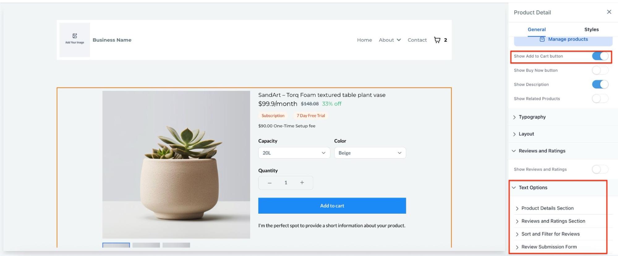
Task: Open the About menu in navigation
Action: pos(390,40)
